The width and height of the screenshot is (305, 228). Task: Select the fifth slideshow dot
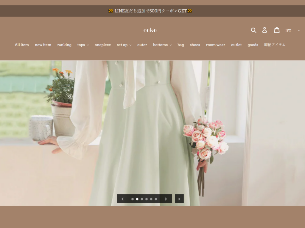(151, 199)
